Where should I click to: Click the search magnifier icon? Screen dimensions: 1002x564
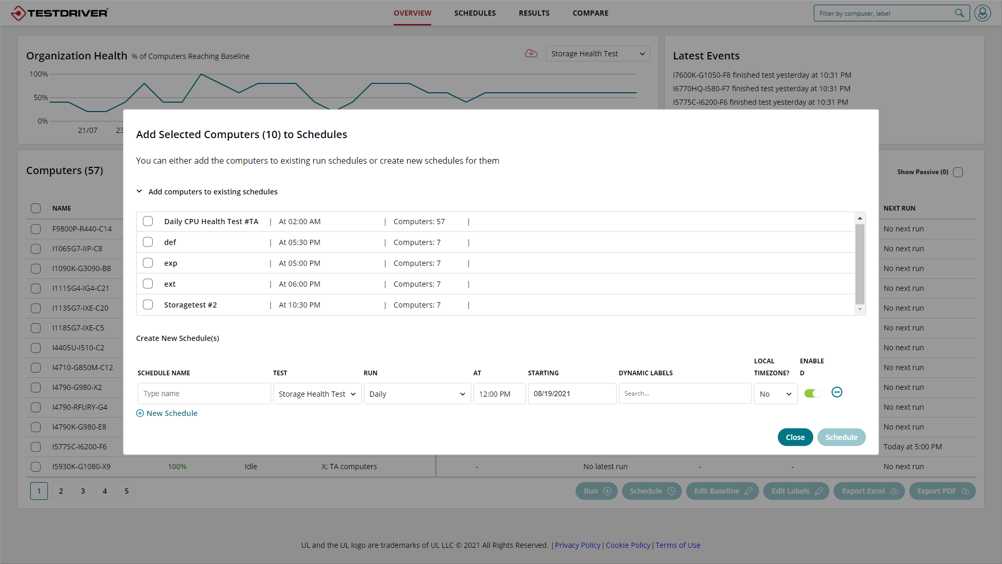[x=959, y=13]
